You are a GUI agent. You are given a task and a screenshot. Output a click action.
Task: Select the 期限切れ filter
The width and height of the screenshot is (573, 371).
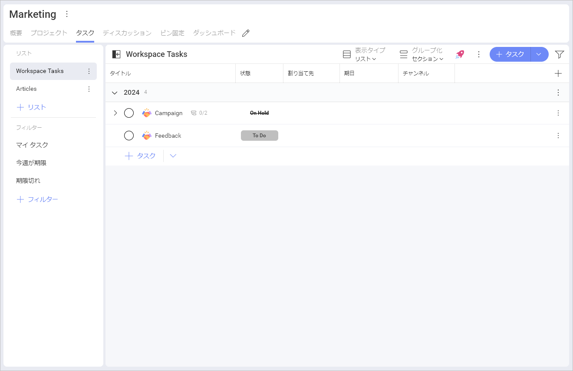click(28, 181)
